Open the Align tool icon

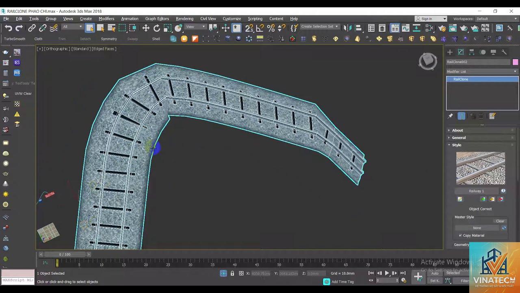pos(358,28)
